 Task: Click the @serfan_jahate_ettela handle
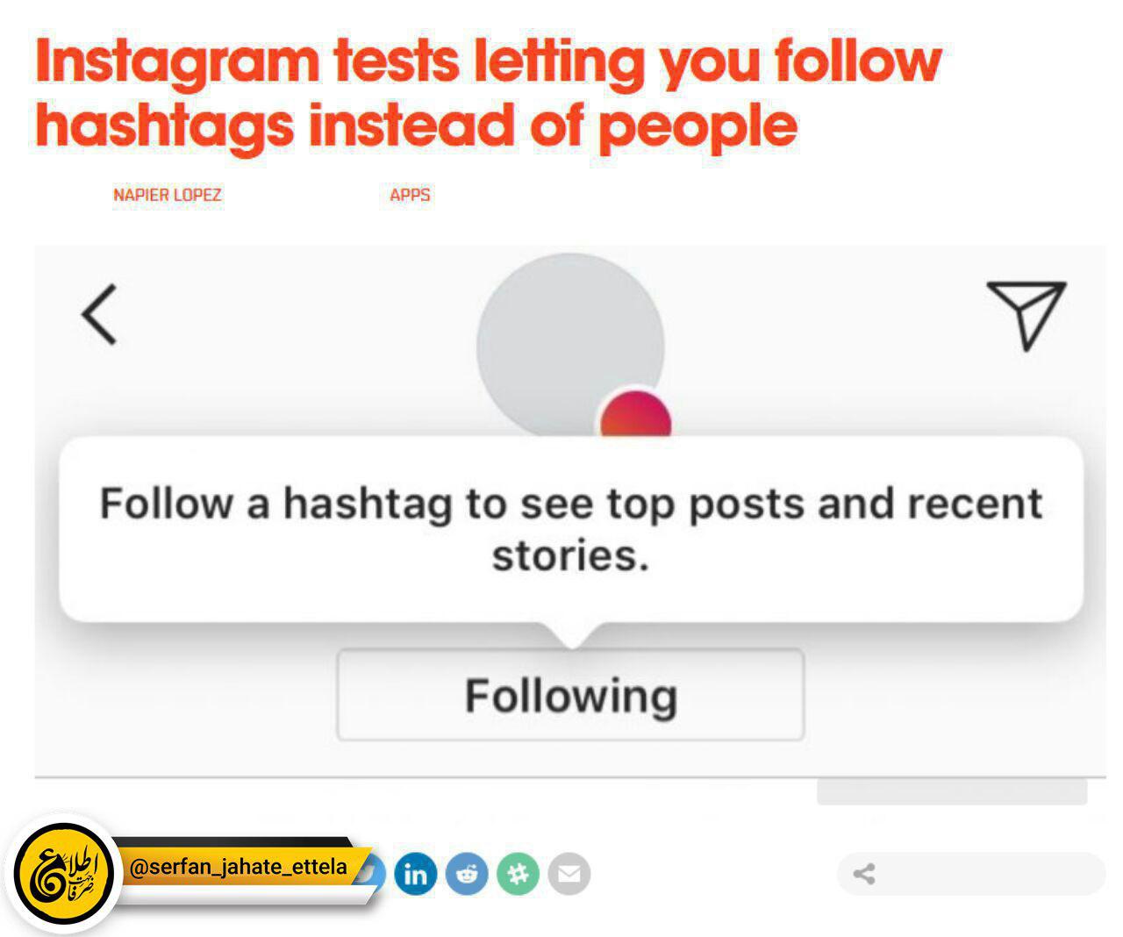[x=239, y=867]
